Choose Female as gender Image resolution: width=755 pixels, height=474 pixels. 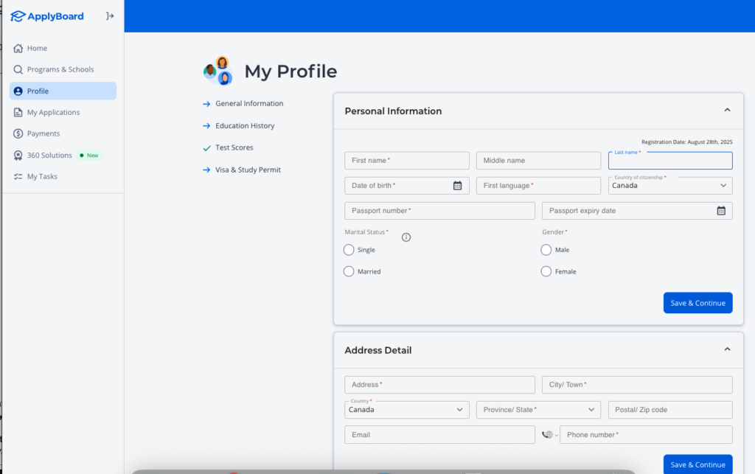(544, 271)
